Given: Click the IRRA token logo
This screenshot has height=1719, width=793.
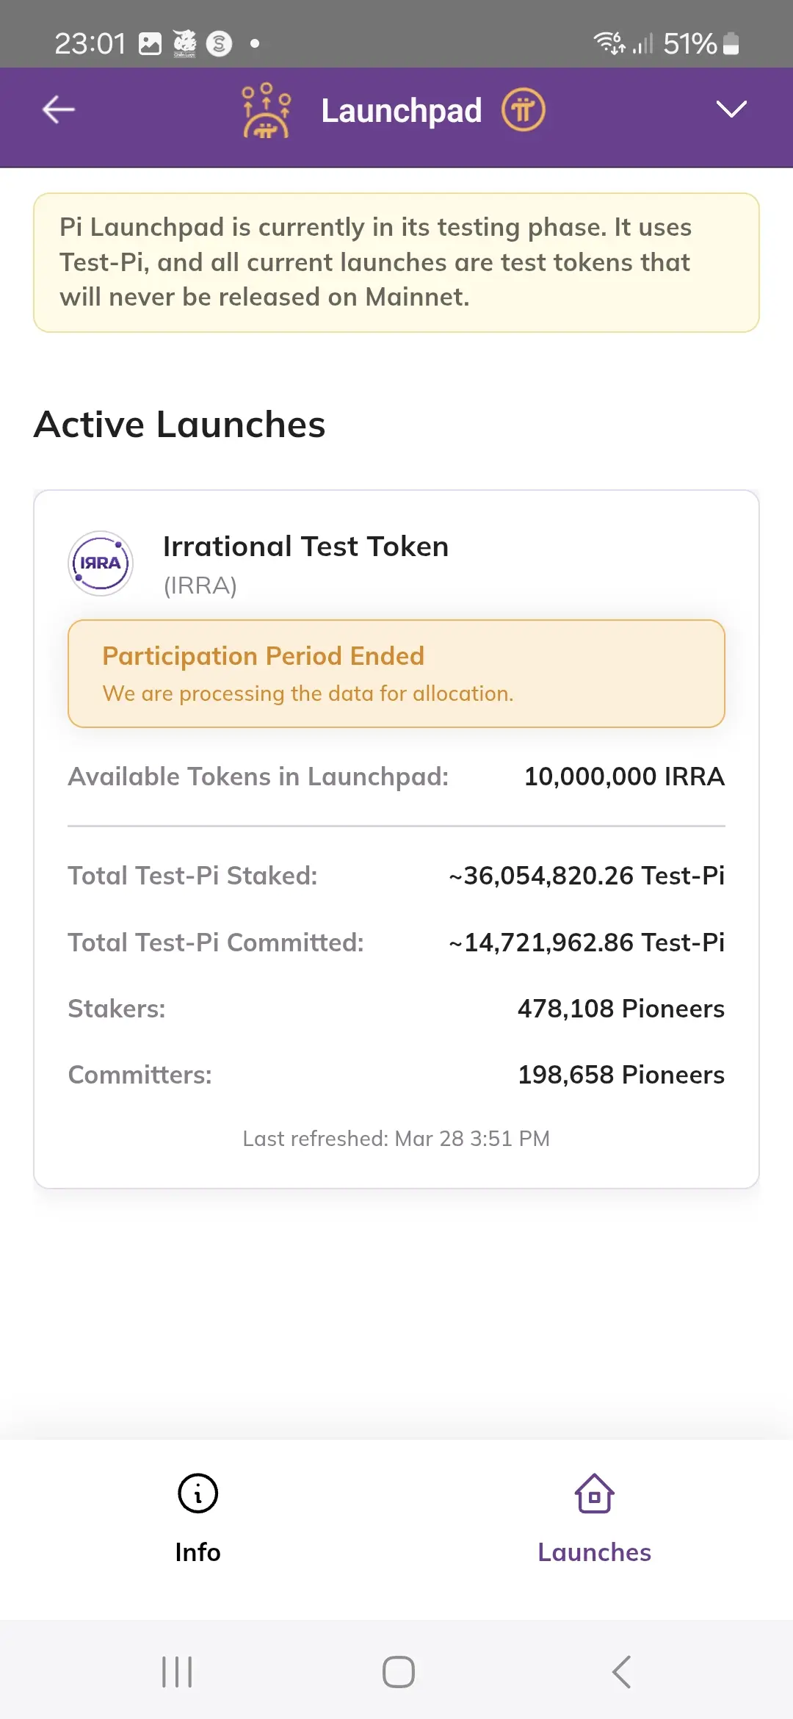Looking at the screenshot, I should click(101, 563).
